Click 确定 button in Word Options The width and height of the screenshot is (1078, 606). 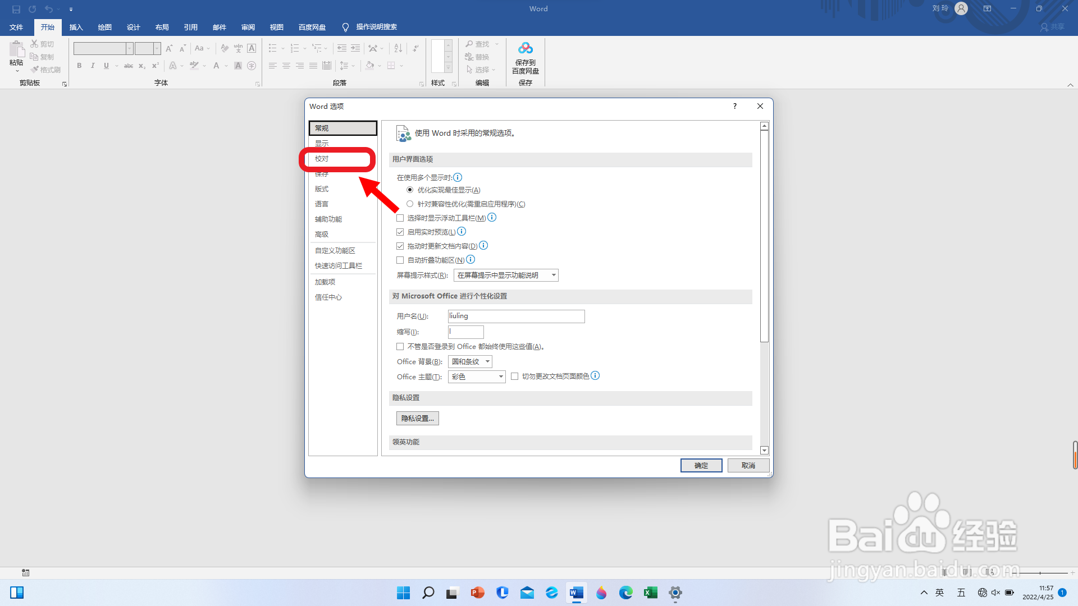pos(701,465)
